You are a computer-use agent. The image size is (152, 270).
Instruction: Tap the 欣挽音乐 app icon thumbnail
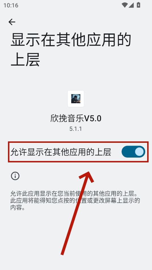[x=76, y=99]
